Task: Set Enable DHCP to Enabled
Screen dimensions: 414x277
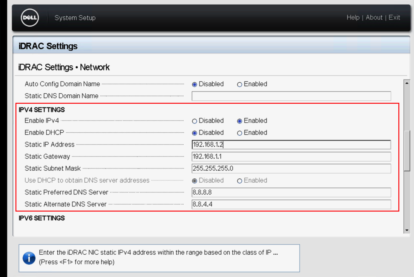Action: click(x=239, y=133)
